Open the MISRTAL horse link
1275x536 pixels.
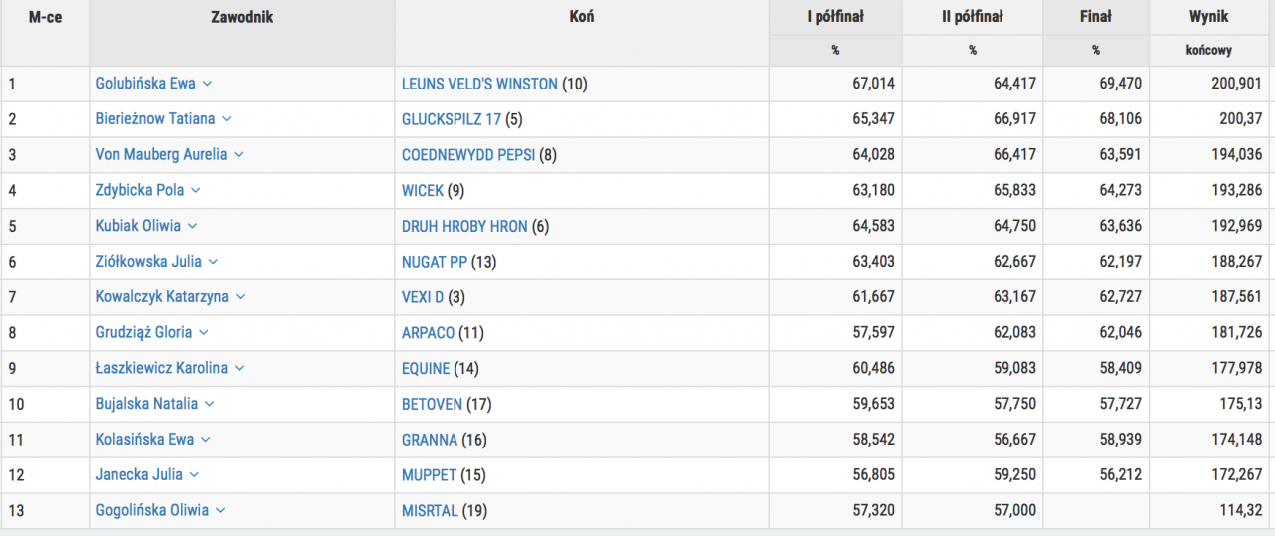pos(430,511)
